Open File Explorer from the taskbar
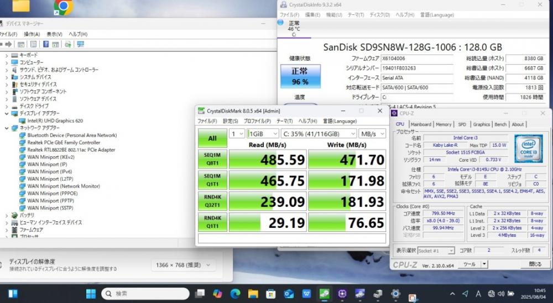The height and width of the screenshot is (303, 553). pos(253,294)
